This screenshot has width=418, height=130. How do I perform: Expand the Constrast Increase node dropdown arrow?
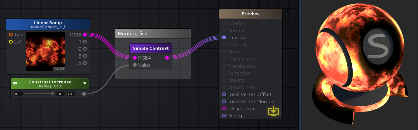85,83
